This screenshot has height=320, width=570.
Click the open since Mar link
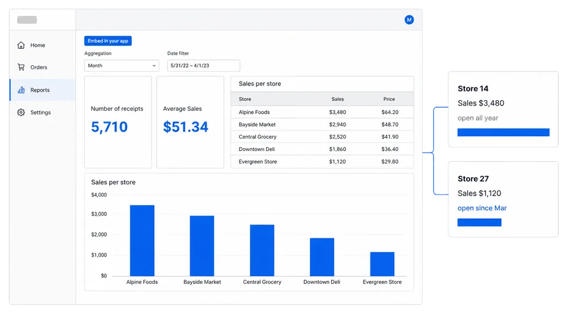point(482,208)
